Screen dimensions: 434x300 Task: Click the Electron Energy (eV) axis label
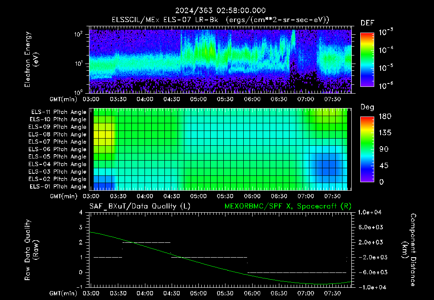click(31, 59)
